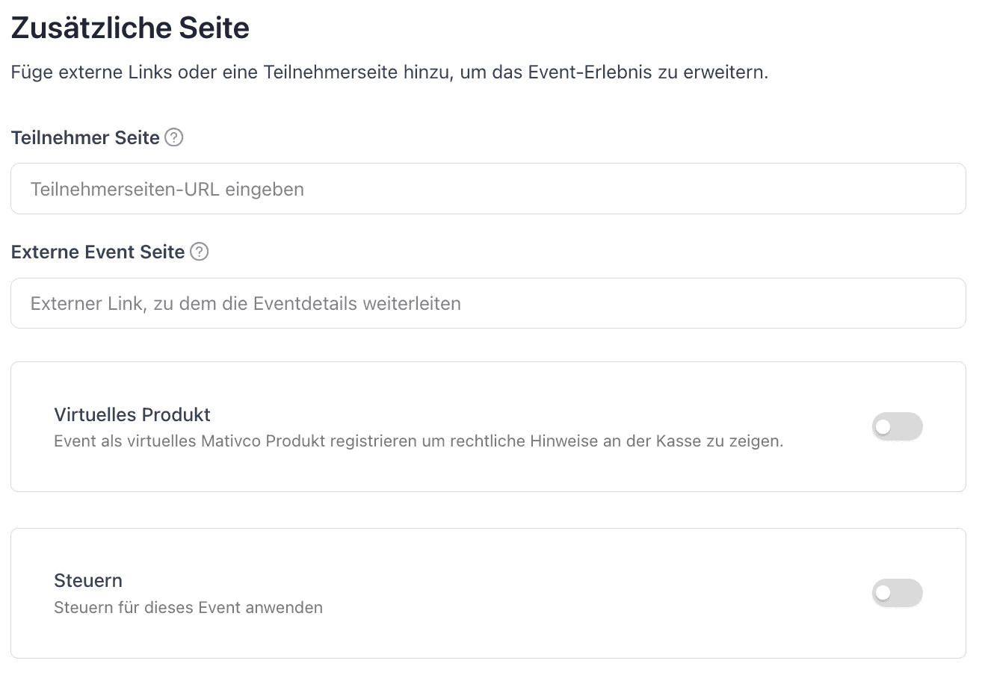Click the word Mativco in description

(231, 441)
